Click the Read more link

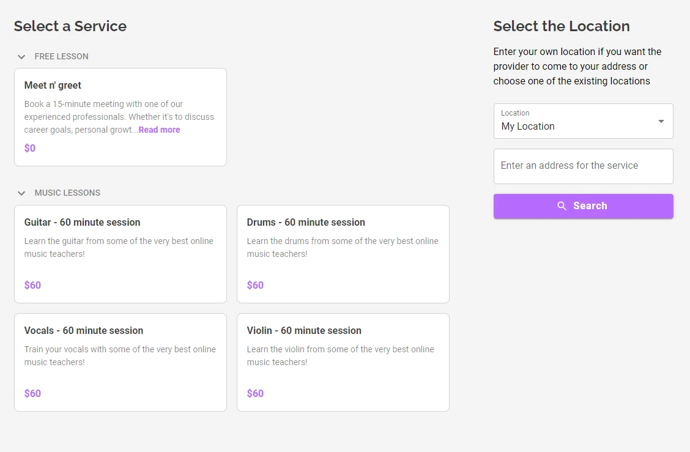tap(159, 130)
